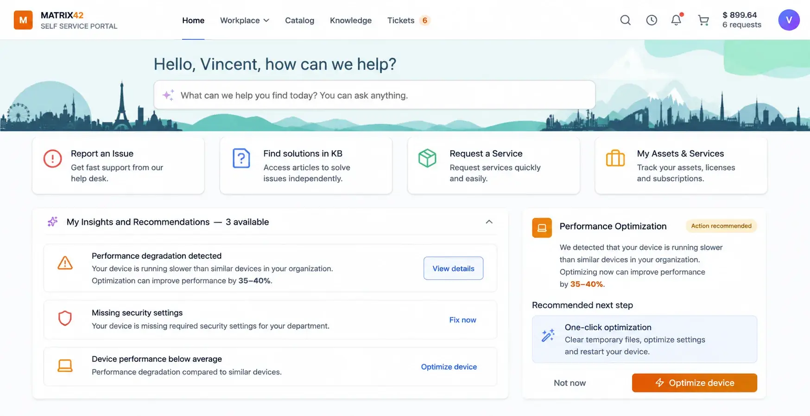This screenshot has height=416, width=810.
Task: Click the purple sparkle icon beside My Insights
Action: click(53, 222)
